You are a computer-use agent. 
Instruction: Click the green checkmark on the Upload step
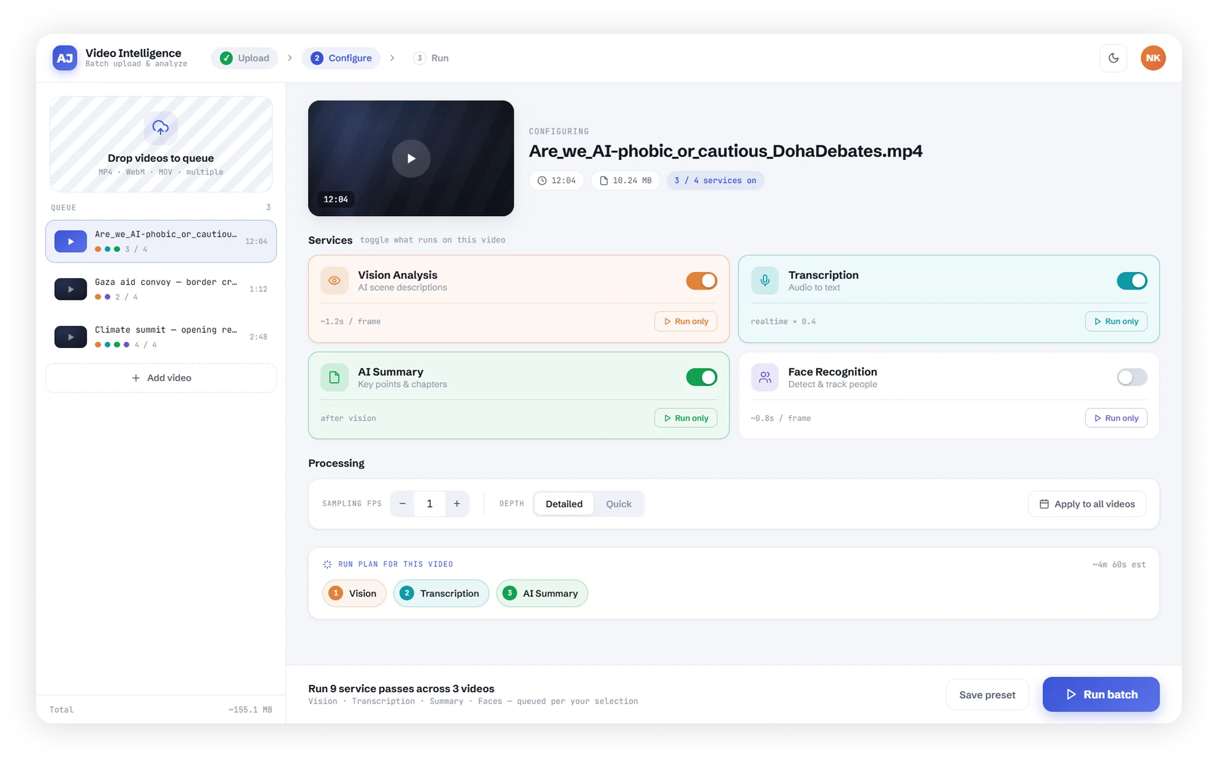tap(226, 58)
